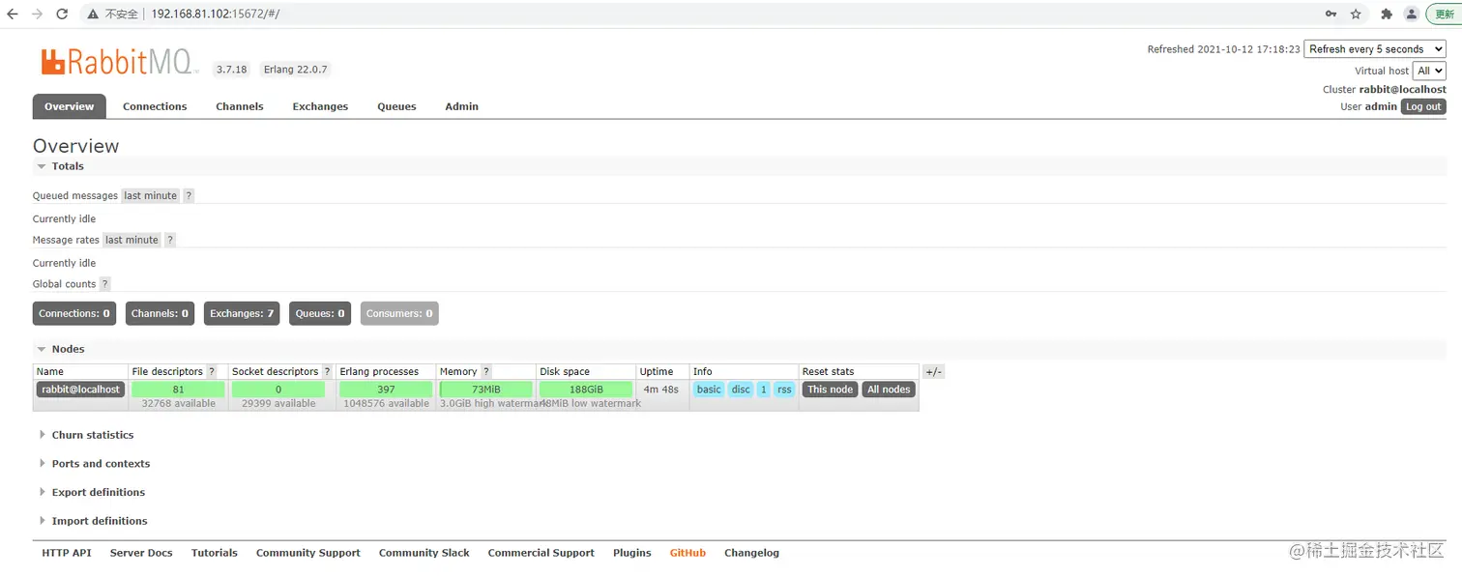1462x578 pixels.
Task: Toggle node columns with +/- control
Action: click(933, 371)
